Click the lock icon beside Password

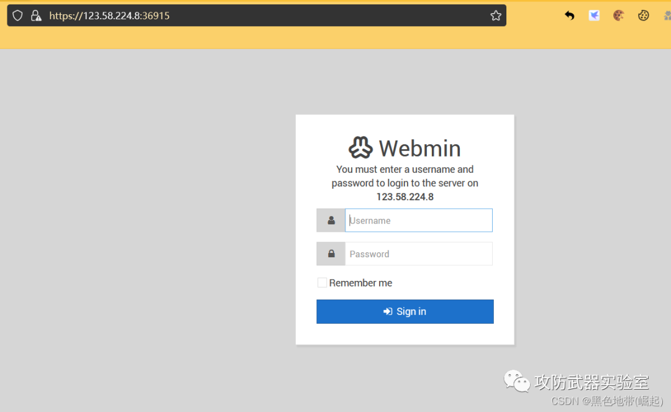(331, 254)
